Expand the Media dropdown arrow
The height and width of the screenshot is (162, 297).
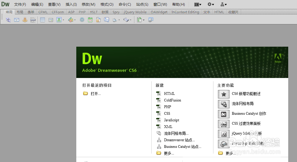click(75, 20)
